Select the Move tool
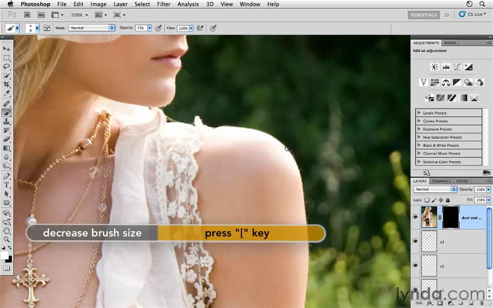 7,49
